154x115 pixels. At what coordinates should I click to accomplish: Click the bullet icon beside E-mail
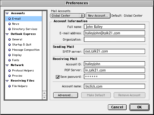9,19
